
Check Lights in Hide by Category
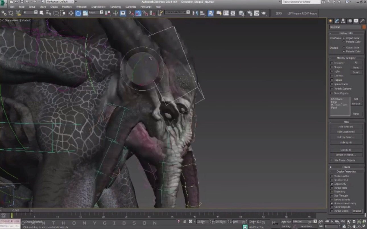pyautogui.click(x=332, y=72)
